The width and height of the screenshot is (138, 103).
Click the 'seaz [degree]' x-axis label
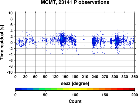click(x=75, y=83)
